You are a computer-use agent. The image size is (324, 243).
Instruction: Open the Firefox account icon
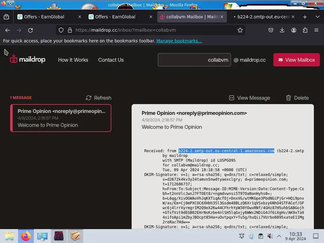(x=294, y=30)
